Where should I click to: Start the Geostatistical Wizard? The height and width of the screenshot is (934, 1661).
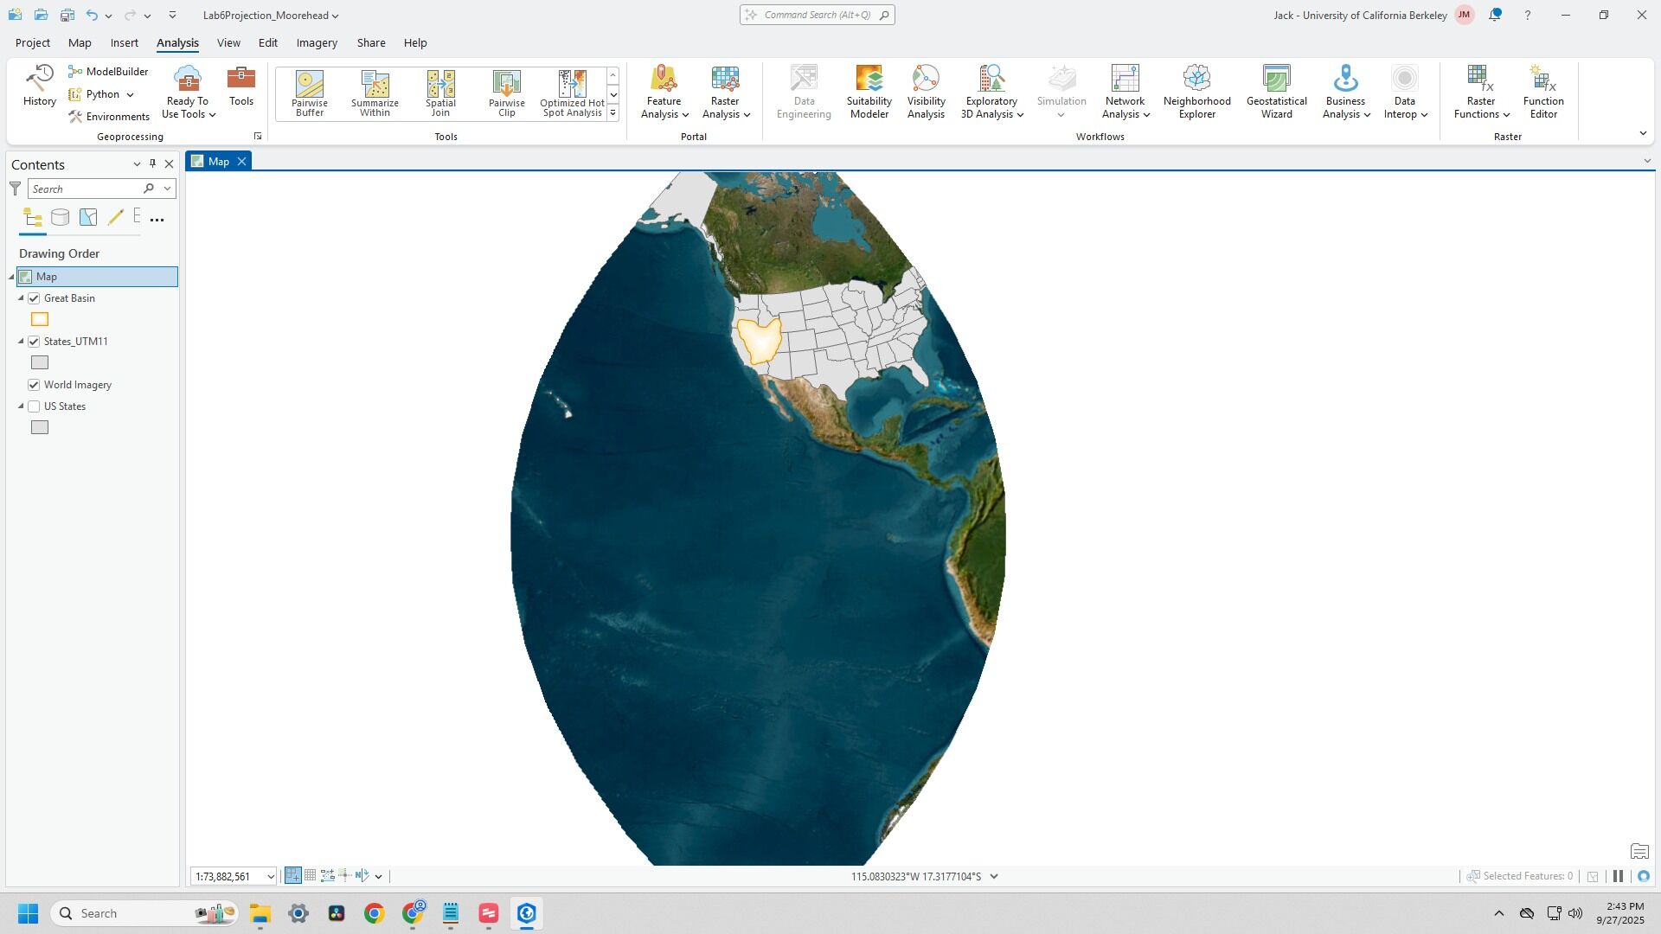point(1276,92)
